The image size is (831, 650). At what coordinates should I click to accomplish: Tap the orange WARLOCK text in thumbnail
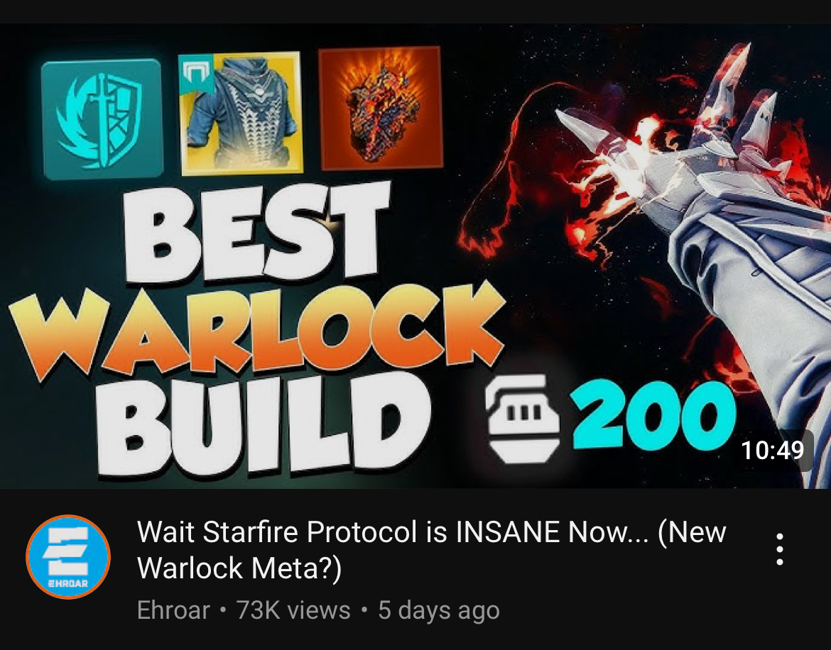257,331
